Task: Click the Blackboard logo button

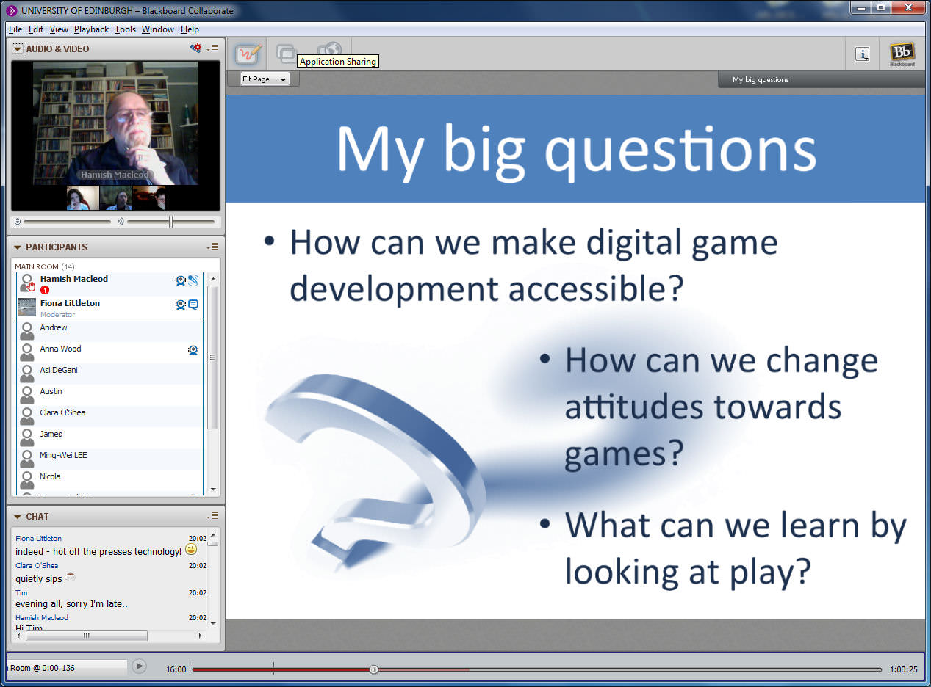Action: pos(902,54)
